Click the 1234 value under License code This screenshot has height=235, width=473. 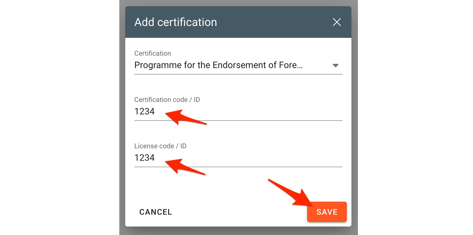144,158
